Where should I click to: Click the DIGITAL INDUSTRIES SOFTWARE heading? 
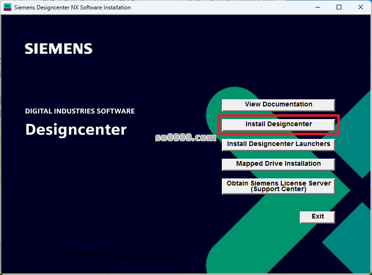click(x=80, y=111)
